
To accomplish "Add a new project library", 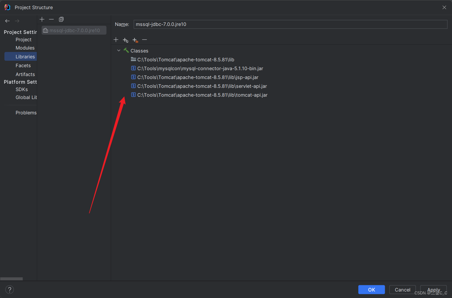I will tap(42, 19).
